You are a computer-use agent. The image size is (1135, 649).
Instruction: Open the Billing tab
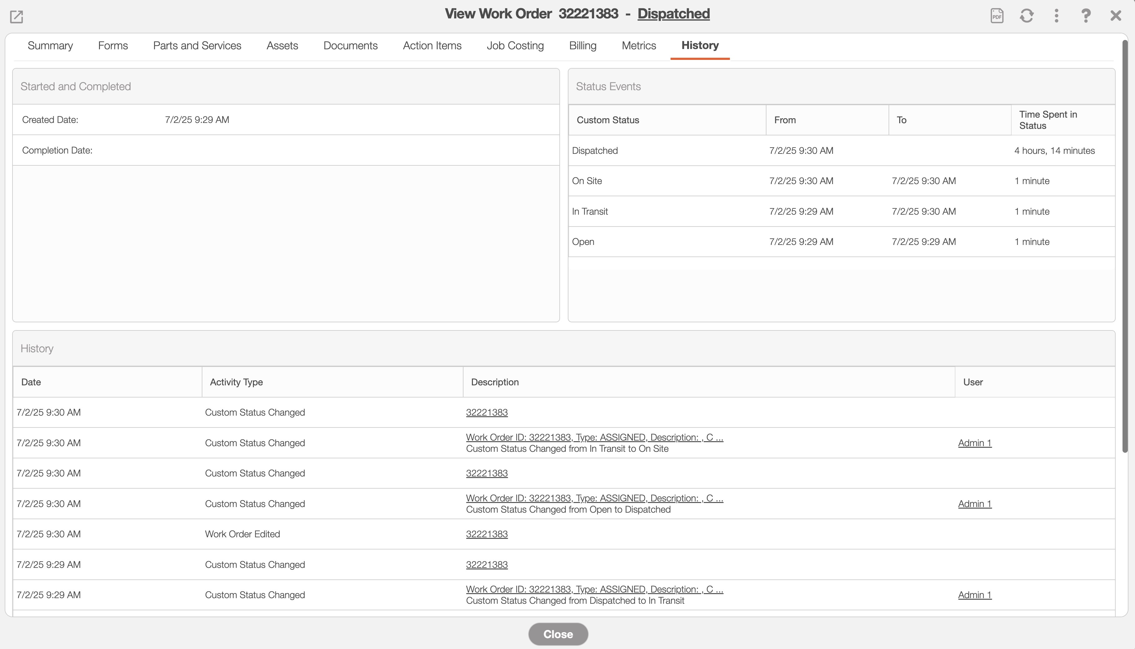[582, 46]
